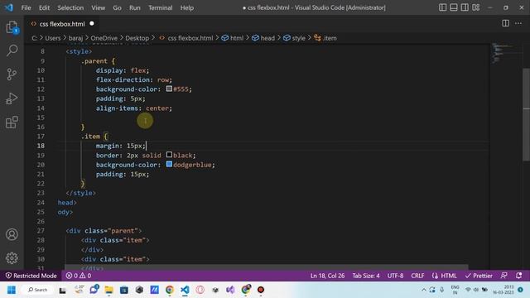Click the errors and warnings indicator
This screenshot has width=530, height=298.
(x=79, y=276)
